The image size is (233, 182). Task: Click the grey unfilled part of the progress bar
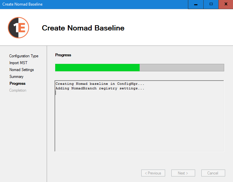pyautogui.click(x=181, y=67)
